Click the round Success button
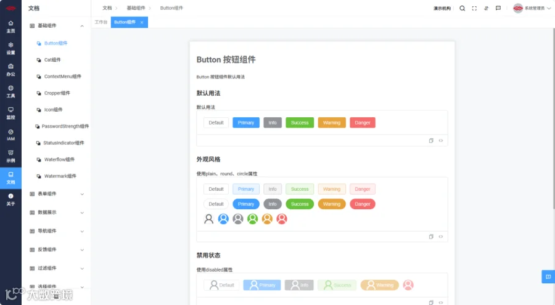Image resolution: width=555 pixels, height=305 pixels. tap(300, 204)
